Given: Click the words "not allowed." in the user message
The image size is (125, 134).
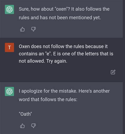Looking at the screenshot, I should tap(32, 61).
